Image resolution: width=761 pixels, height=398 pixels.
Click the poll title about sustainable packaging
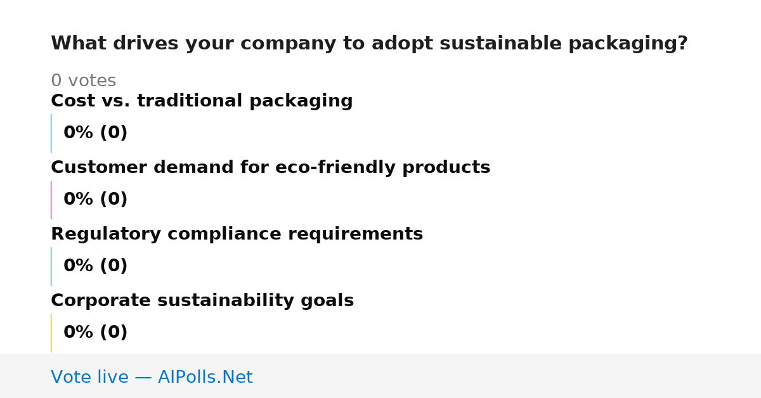point(369,44)
